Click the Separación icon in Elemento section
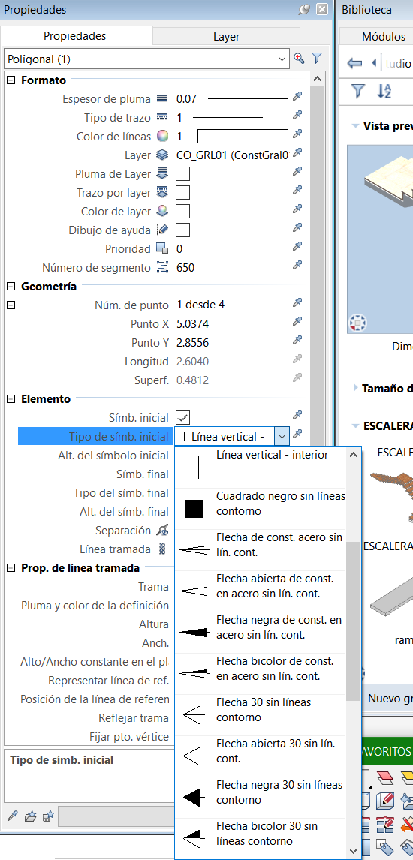This screenshot has height=860, width=413. pos(161,530)
